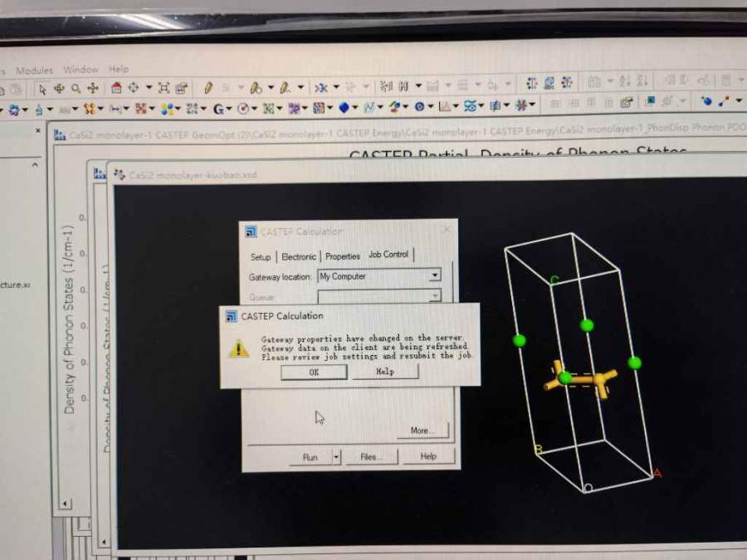Click Help at CASTEP dialog bottom
Image resolution: width=747 pixels, height=560 pixels.
click(427, 456)
